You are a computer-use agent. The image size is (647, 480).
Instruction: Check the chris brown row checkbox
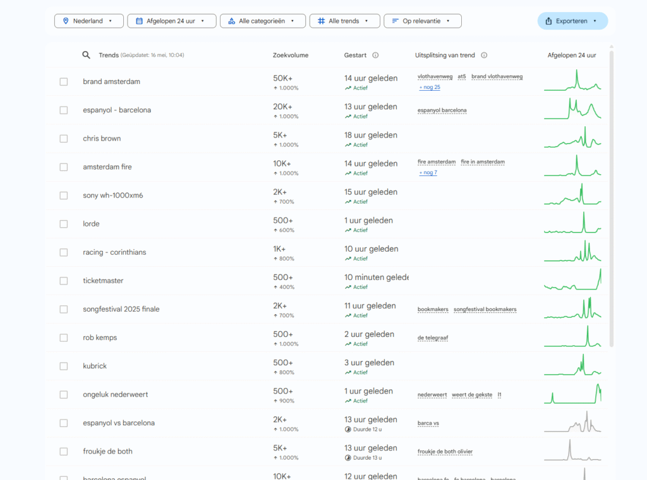click(x=64, y=138)
